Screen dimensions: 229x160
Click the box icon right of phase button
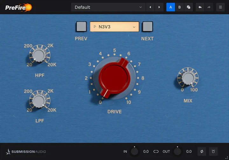click(x=213, y=151)
